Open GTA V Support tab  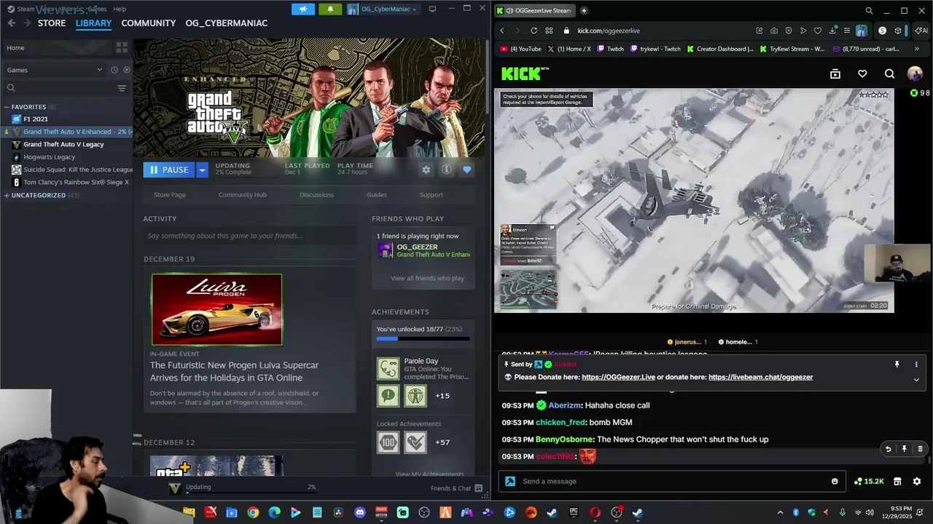pos(431,194)
